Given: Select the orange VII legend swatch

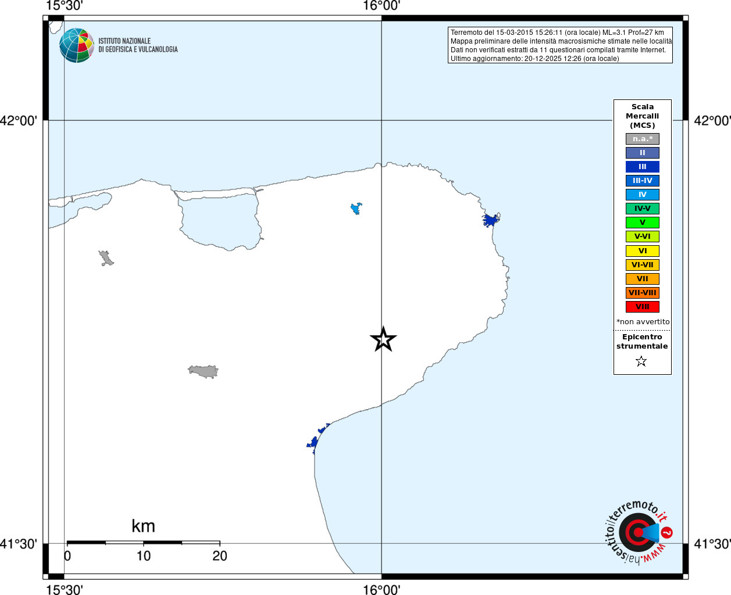Looking at the screenshot, I should [643, 279].
